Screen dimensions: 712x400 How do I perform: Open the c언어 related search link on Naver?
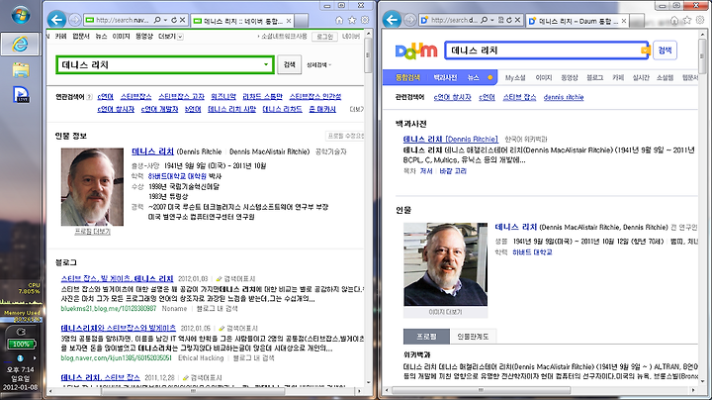[x=105, y=97]
